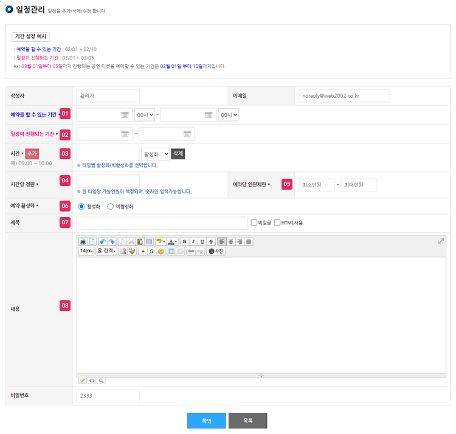Focus the 최대인원 input field
This screenshot has width=456, height=434.
[x=359, y=185]
